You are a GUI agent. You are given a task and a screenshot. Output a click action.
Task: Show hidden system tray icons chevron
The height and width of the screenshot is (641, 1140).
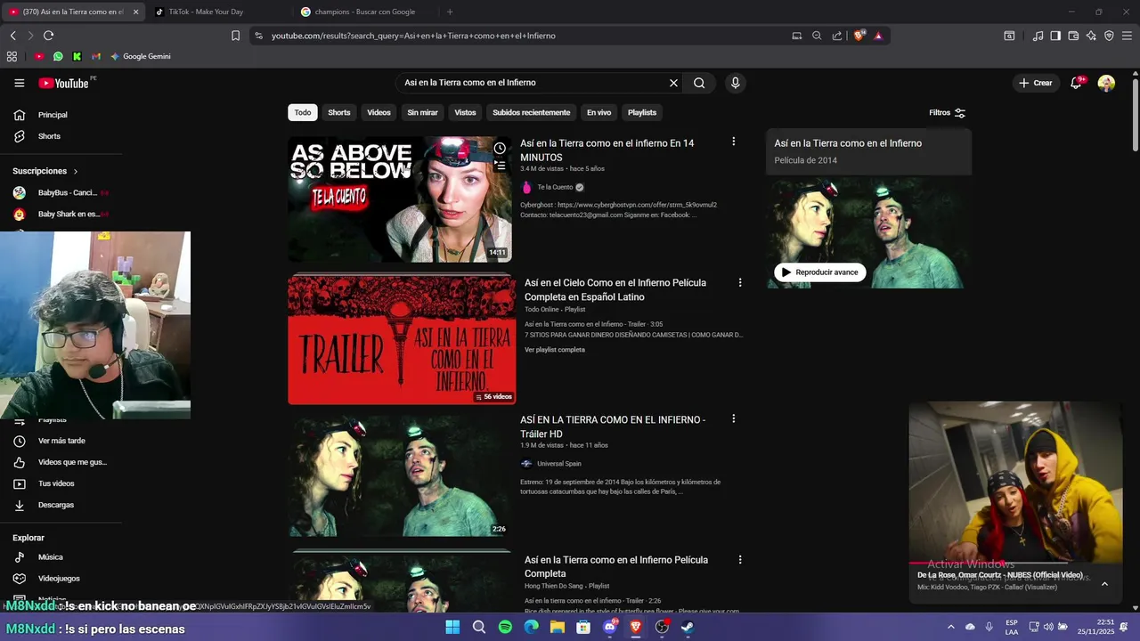click(x=950, y=627)
